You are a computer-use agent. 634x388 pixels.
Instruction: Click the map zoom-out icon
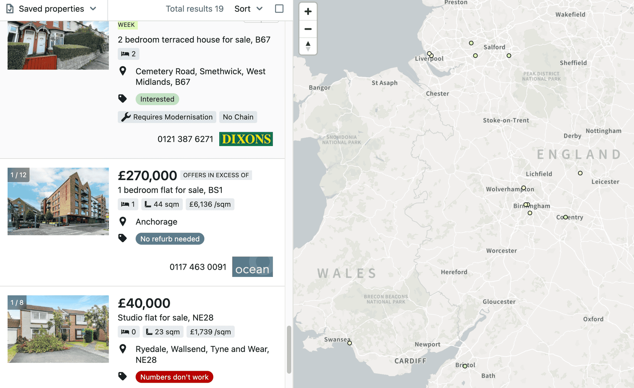(308, 28)
